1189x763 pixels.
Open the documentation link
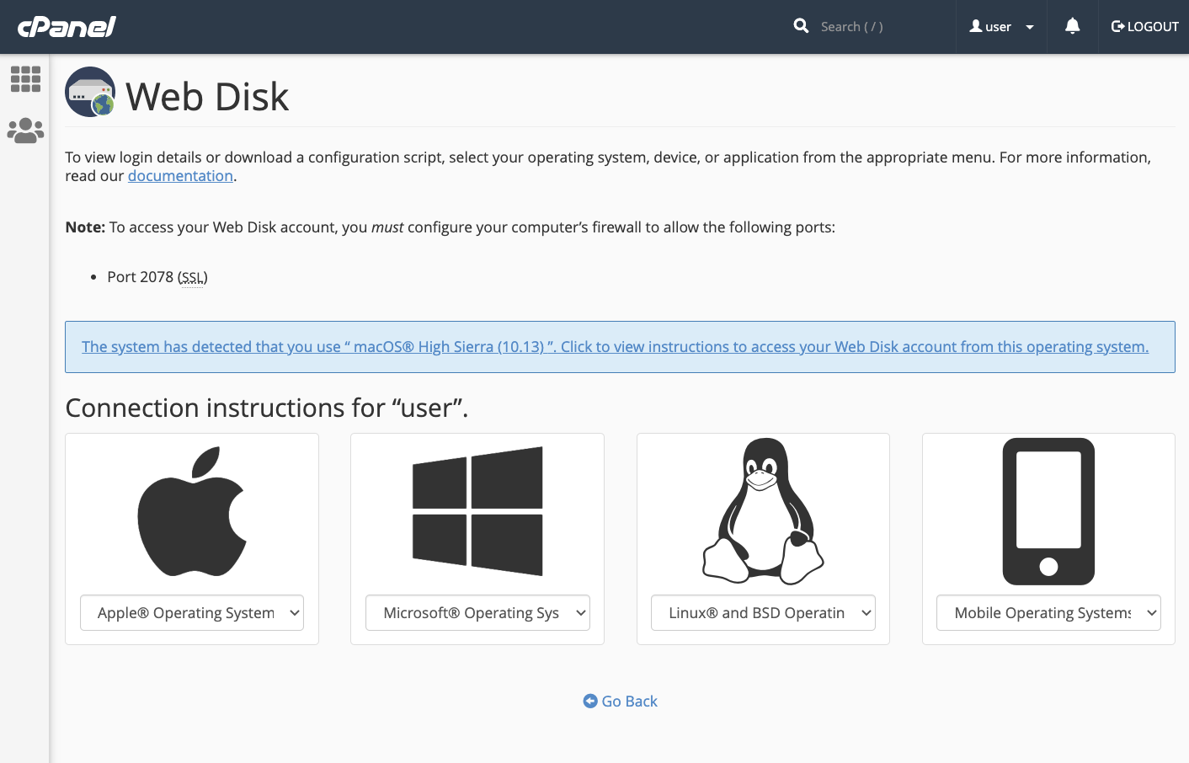(x=180, y=176)
